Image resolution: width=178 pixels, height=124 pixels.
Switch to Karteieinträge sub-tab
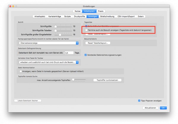tap(55, 16)
